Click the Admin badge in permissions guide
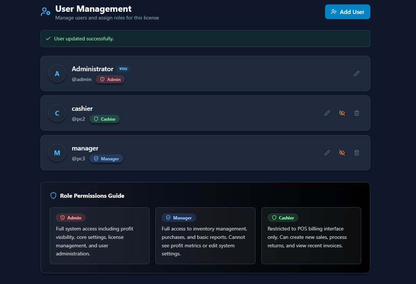The width and height of the screenshot is (416, 284). pos(71,218)
